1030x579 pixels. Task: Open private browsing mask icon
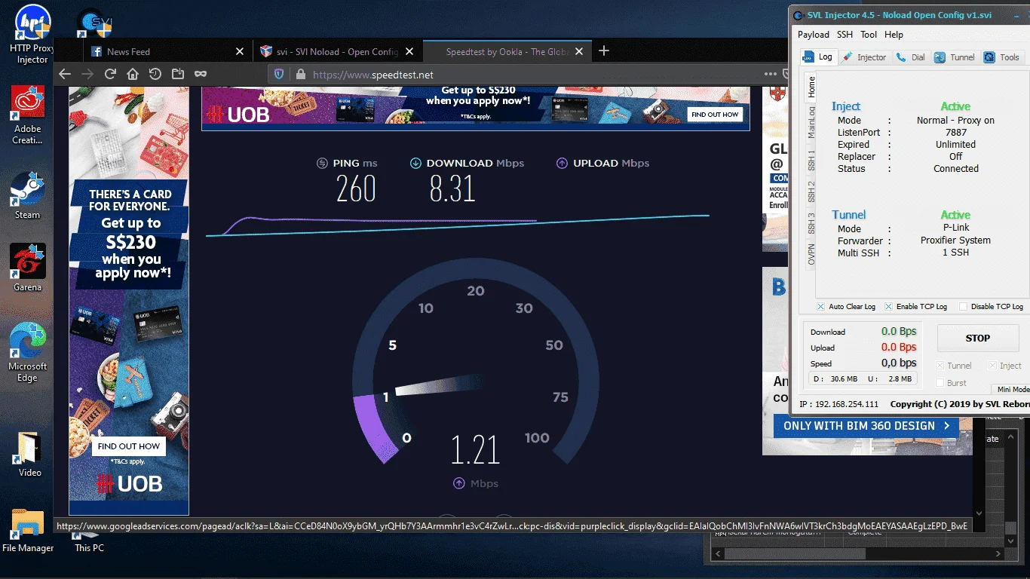(x=201, y=74)
